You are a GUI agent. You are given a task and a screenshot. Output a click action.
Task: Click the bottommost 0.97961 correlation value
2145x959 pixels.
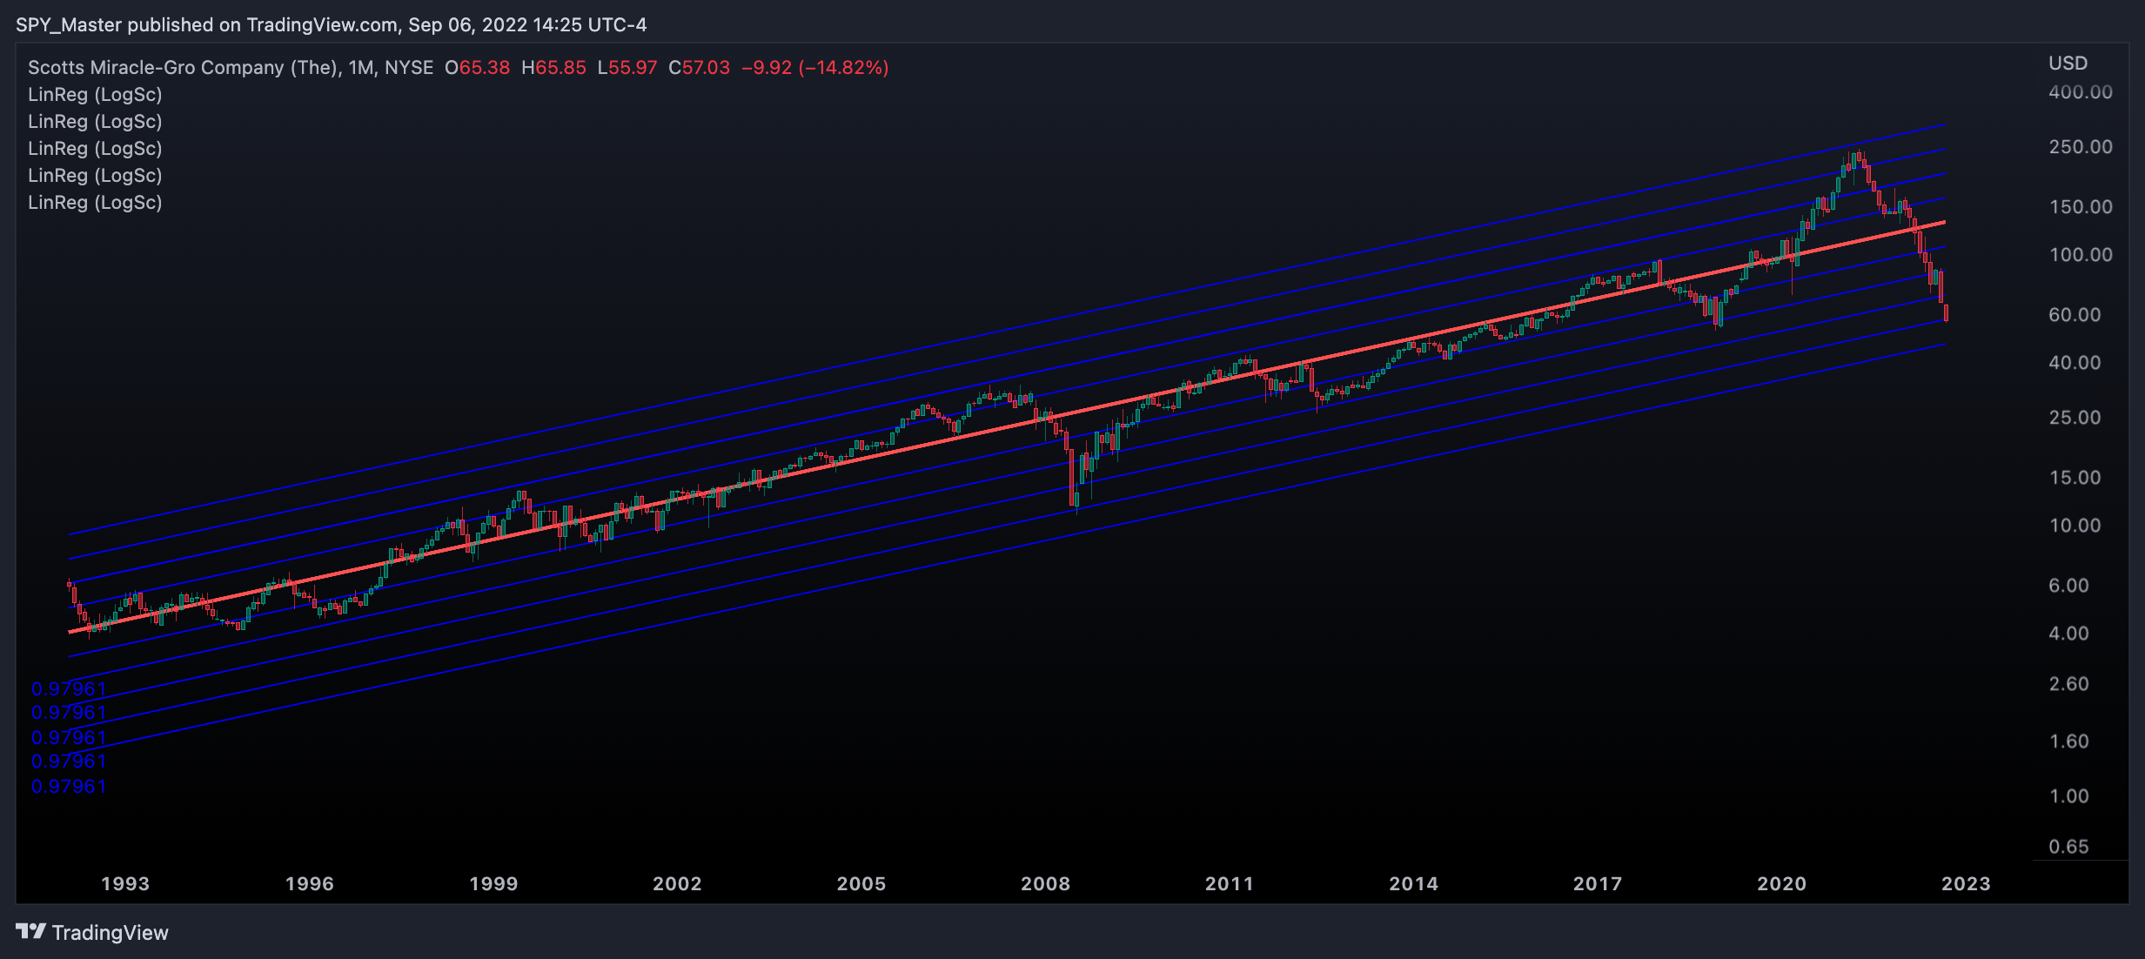69,787
